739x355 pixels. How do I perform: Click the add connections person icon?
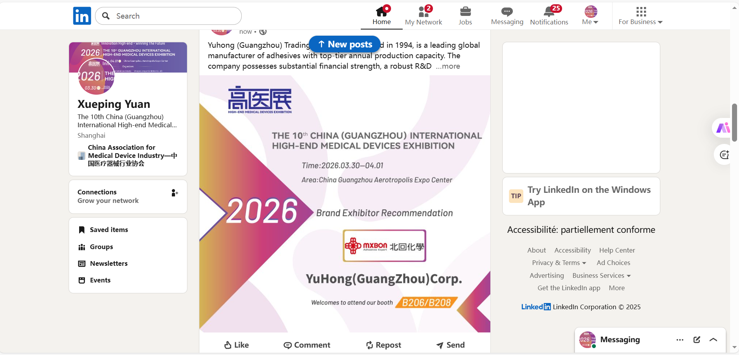pyautogui.click(x=175, y=193)
